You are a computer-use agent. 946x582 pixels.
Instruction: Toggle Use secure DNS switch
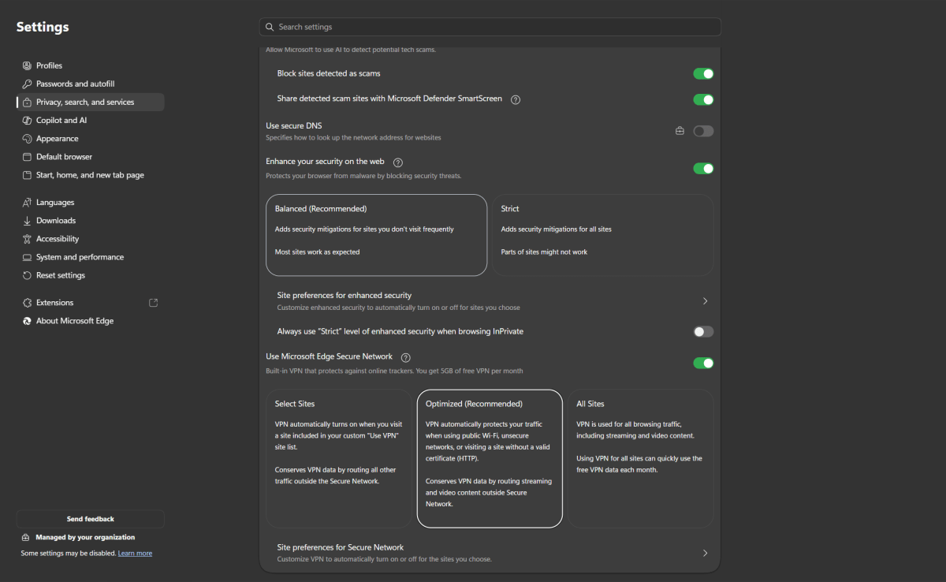(703, 131)
